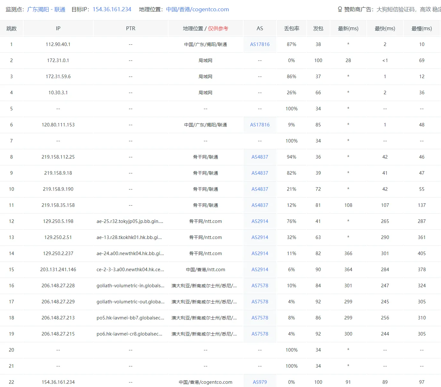This screenshot has height=387, width=441.
Task: Open AS7578 link for 206.148.27.228
Action: [x=260, y=286]
